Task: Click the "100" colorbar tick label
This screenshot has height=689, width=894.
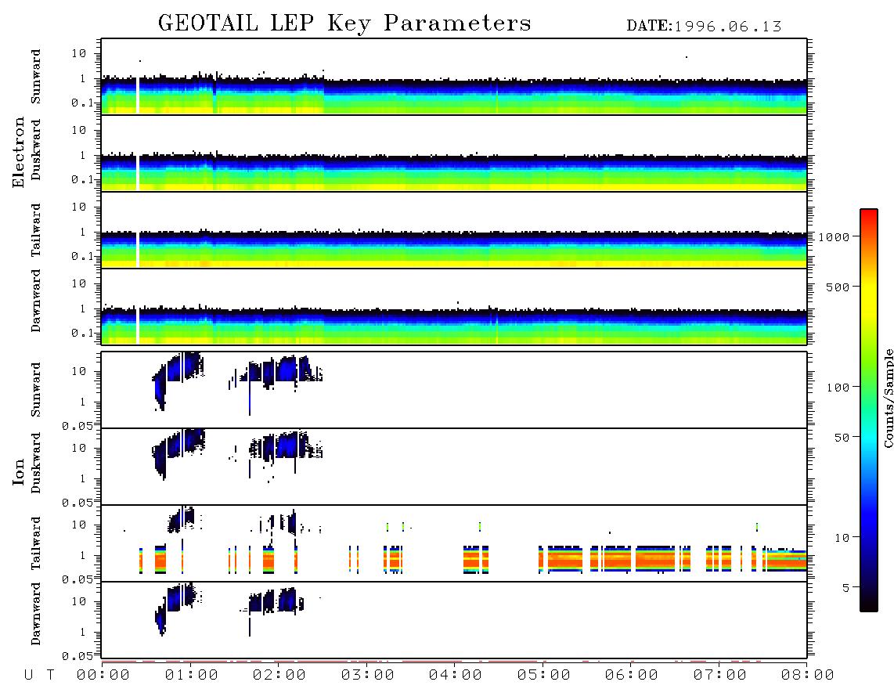Action: pos(838,388)
